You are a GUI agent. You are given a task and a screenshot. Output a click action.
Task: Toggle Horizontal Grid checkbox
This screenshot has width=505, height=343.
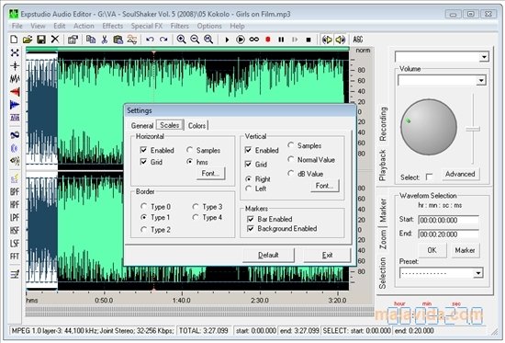[143, 162]
